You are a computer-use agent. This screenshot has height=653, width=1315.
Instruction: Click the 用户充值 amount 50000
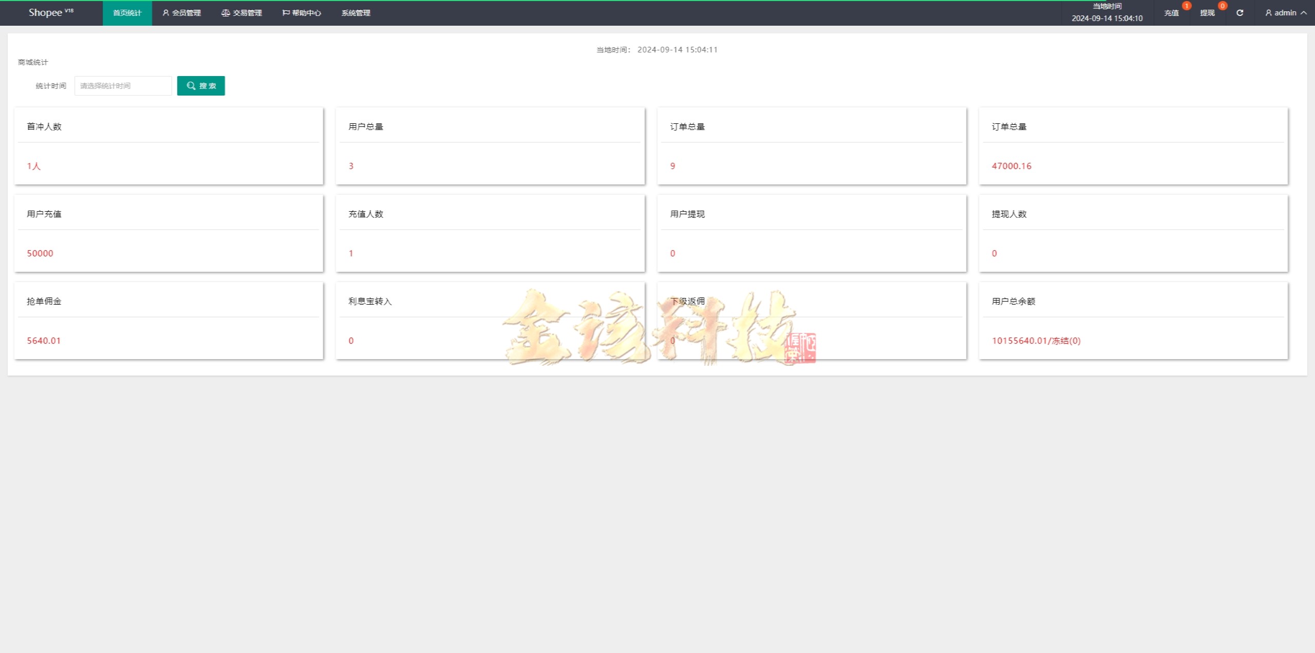(40, 253)
